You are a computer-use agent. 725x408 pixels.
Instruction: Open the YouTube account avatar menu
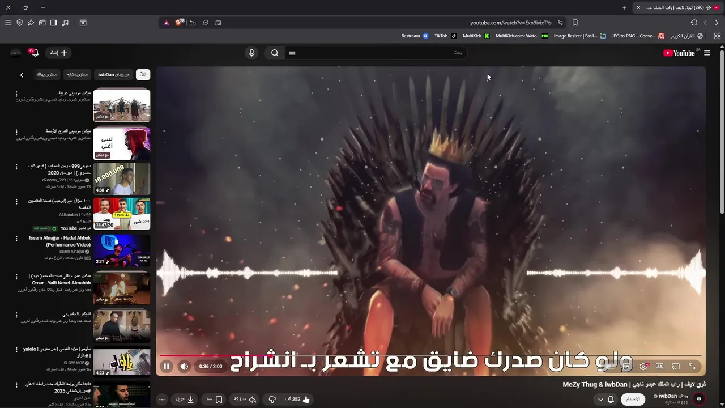coord(15,53)
